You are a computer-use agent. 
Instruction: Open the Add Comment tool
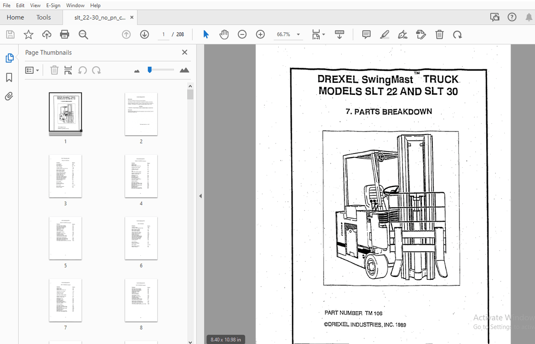[366, 34]
